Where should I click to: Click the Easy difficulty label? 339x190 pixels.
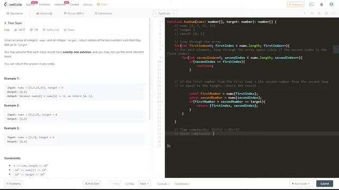coord(7,30)
